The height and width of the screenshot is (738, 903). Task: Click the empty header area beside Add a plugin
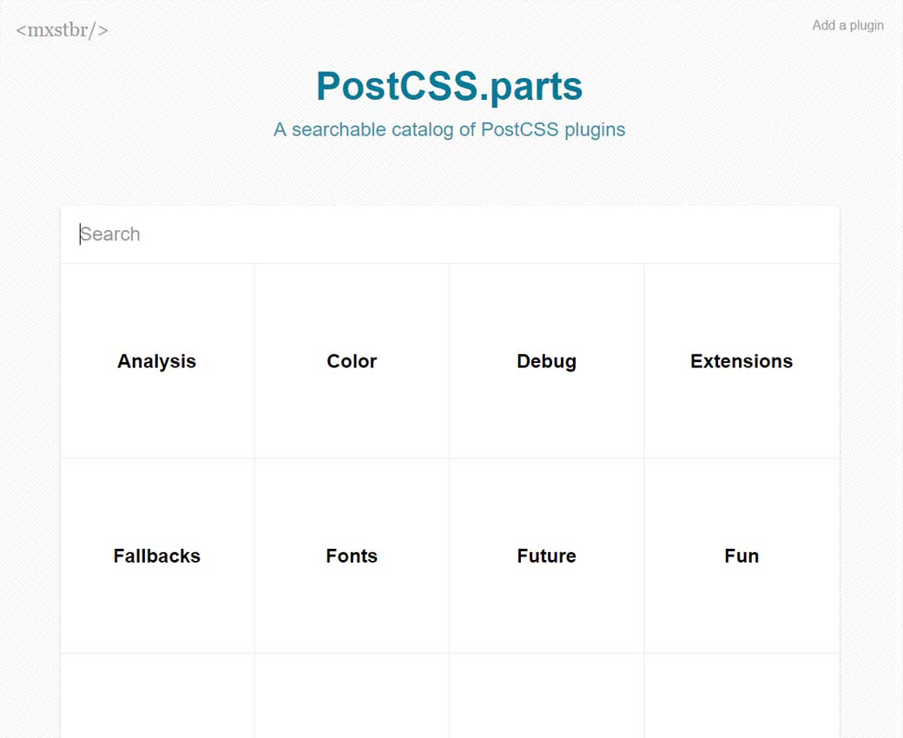[695, 26]
